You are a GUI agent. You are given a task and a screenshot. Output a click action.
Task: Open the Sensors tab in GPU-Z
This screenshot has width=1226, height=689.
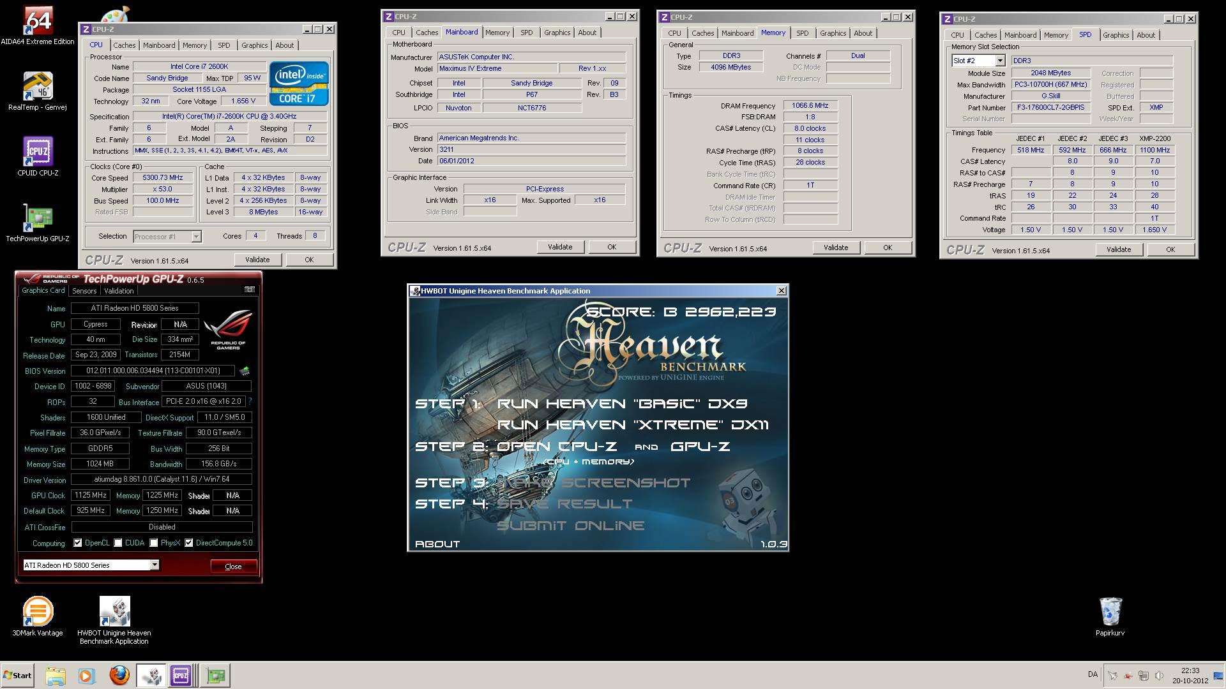click(84, 291)
